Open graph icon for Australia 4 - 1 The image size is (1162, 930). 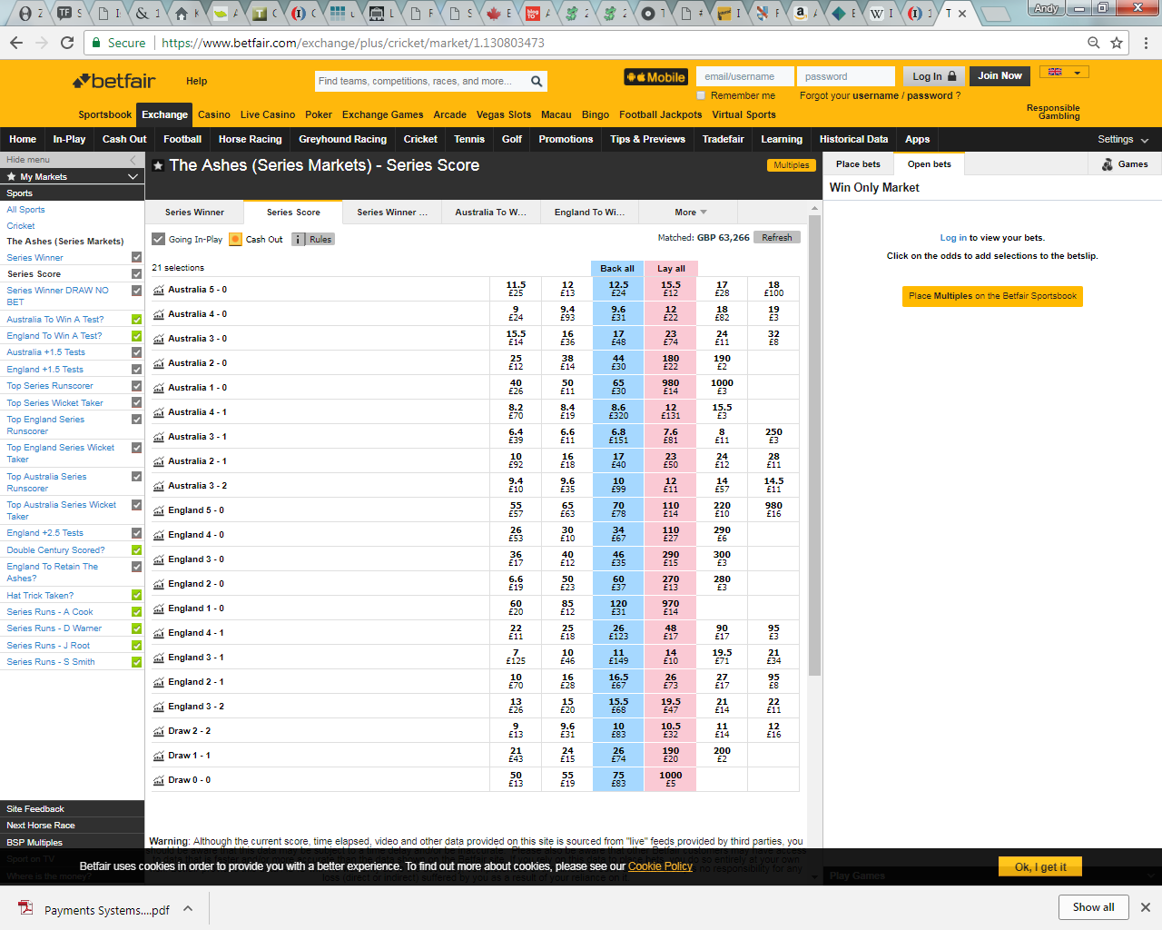(x=159, y=412)
